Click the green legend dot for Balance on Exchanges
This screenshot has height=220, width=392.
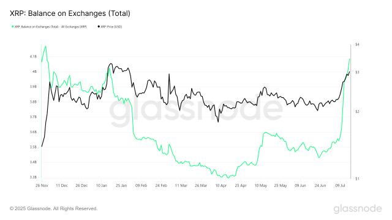(13, 26)
